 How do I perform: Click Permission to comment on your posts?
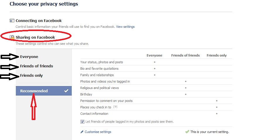pyautogui.click(x=106, y=101)
